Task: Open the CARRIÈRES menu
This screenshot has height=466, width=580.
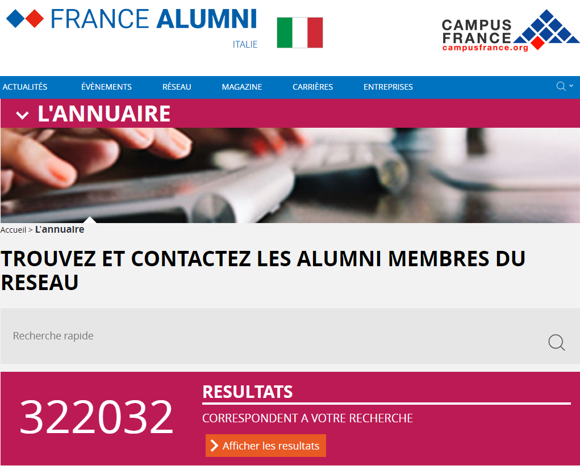Action: pos(312,87)
